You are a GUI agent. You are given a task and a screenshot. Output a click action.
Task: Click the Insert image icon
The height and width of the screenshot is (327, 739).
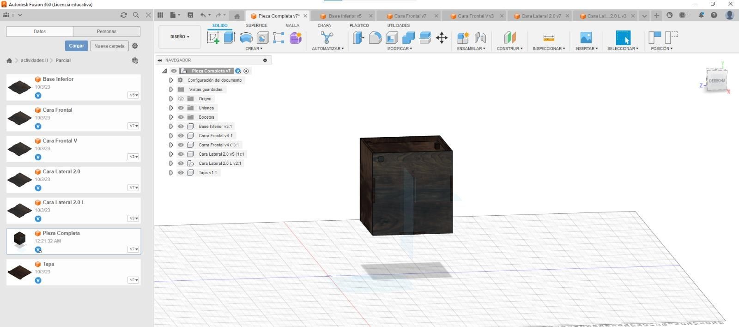pos(586,37)
